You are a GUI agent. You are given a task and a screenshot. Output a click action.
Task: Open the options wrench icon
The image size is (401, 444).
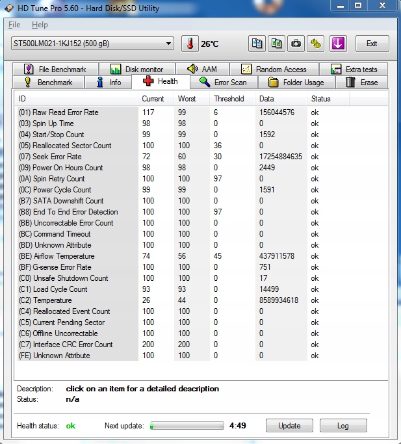[x=315, y=44]
